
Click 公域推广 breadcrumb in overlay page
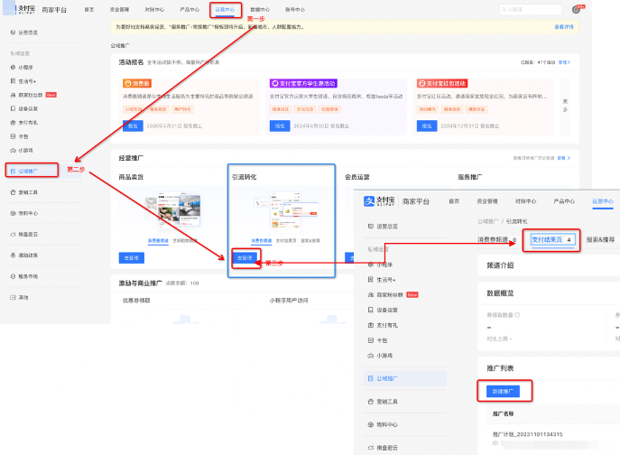pyautogui.click(x=487, y=221)
